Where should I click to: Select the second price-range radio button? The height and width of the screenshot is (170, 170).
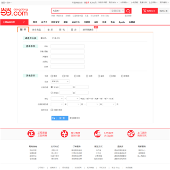tap(51, 93)
